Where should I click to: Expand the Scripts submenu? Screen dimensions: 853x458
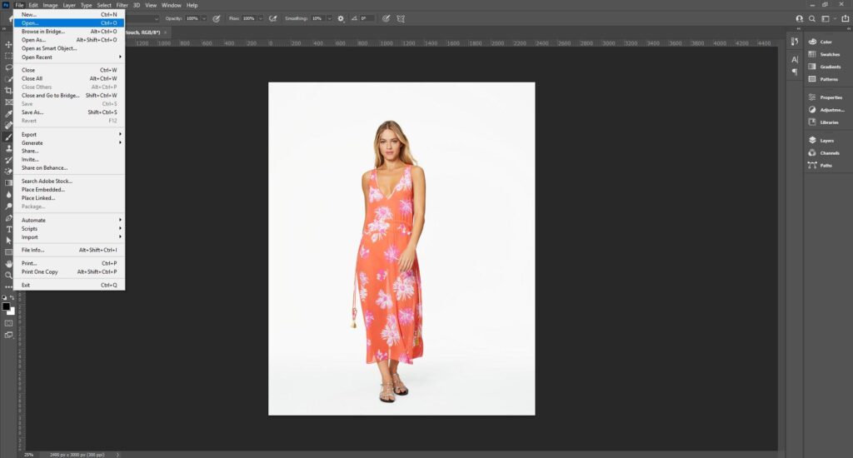69,229
